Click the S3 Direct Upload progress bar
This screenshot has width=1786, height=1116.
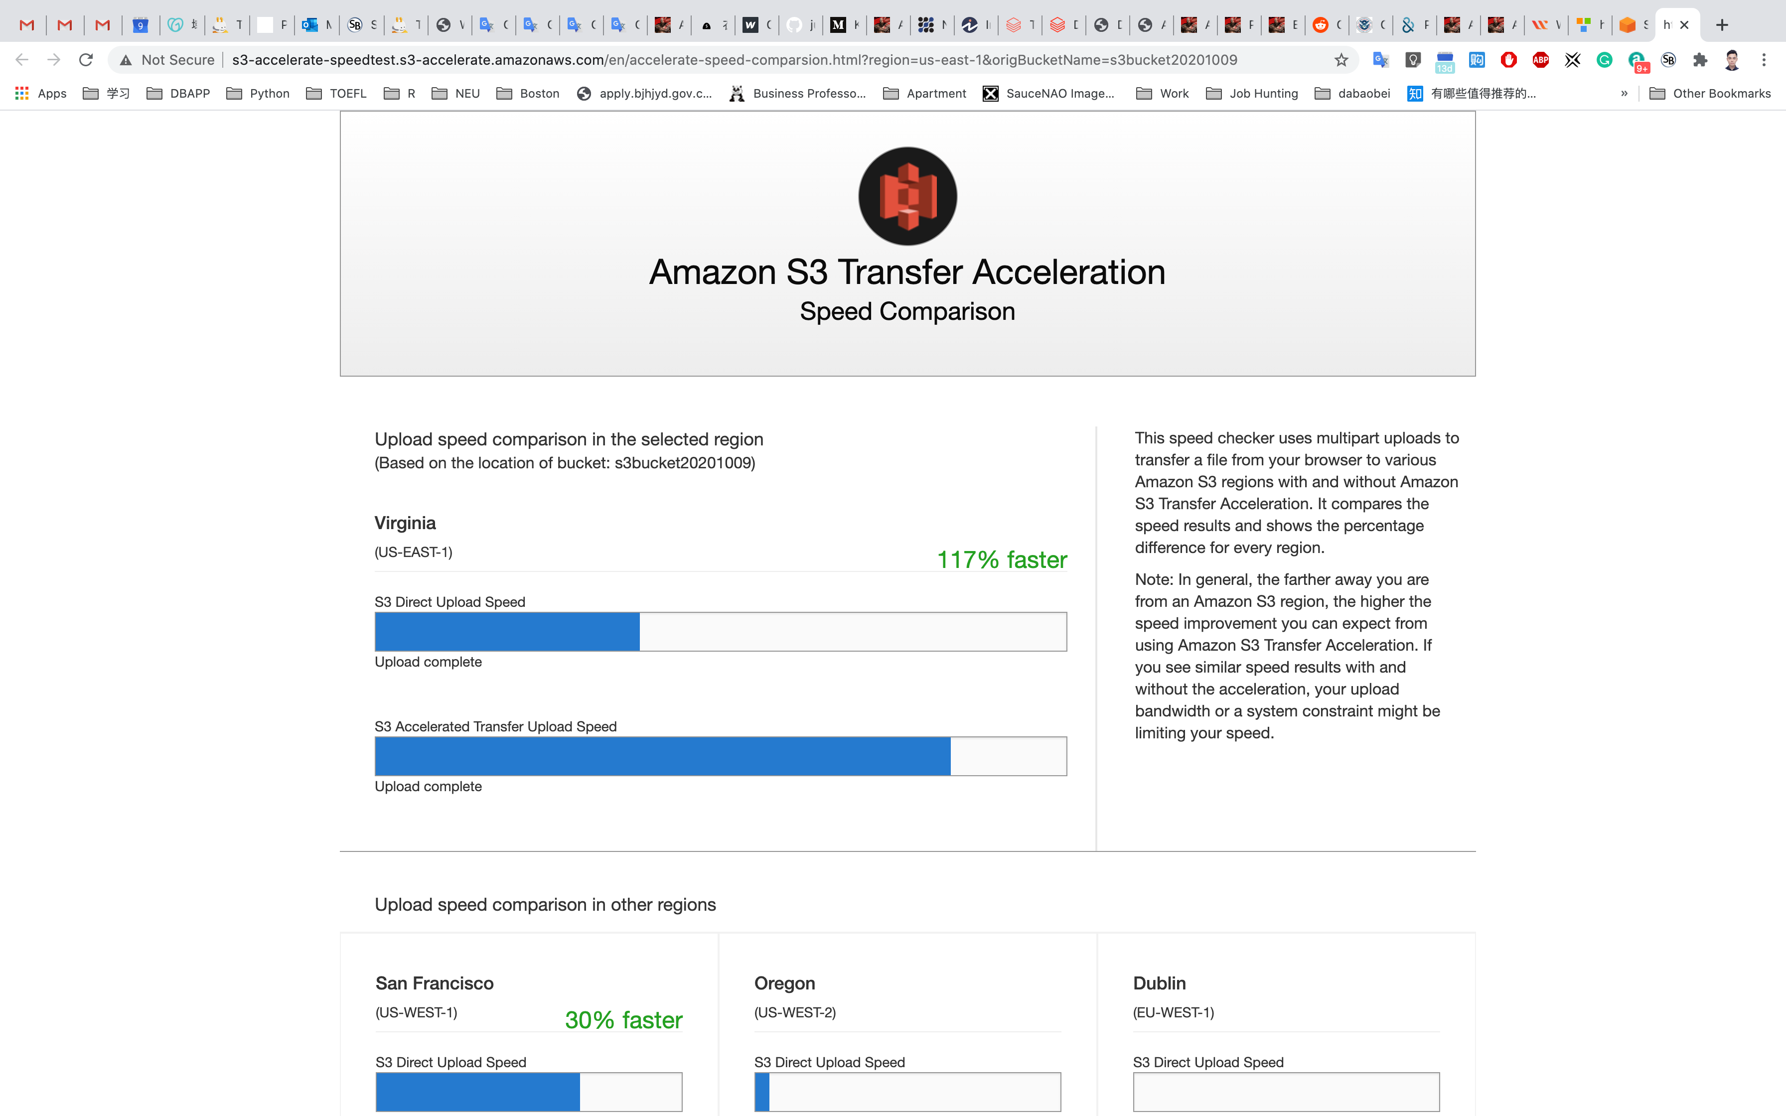[720, 631]
